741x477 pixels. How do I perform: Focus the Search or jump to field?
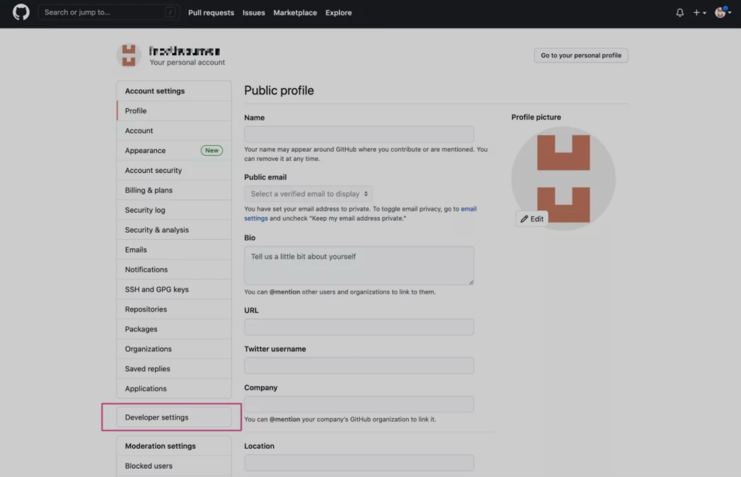point(102,12)
